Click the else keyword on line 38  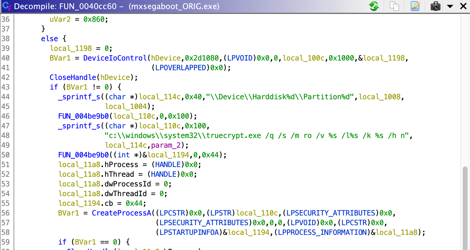coord(50,38)
